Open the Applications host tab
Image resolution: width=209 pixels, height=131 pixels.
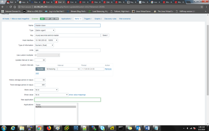[67, 19]
